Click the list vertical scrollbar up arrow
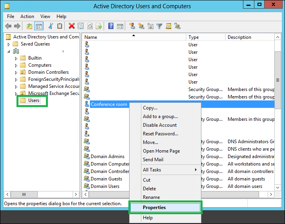 coord(278,37)
